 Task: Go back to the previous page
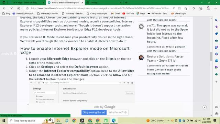pos(4,8)
